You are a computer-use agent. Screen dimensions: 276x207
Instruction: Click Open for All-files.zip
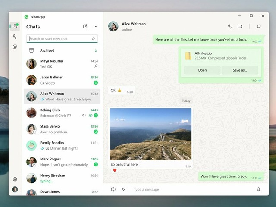pos(202,70)
